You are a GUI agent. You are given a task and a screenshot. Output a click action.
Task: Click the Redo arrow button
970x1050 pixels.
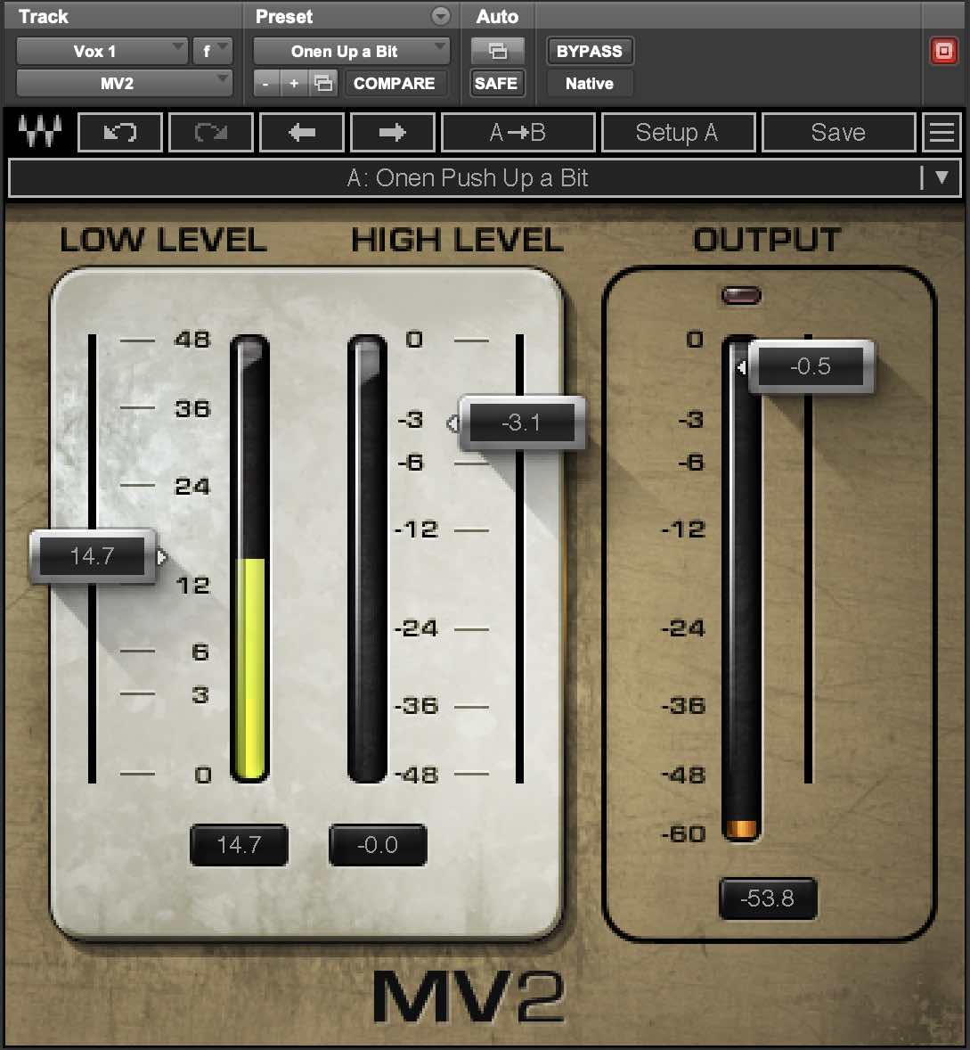(211, 133)
